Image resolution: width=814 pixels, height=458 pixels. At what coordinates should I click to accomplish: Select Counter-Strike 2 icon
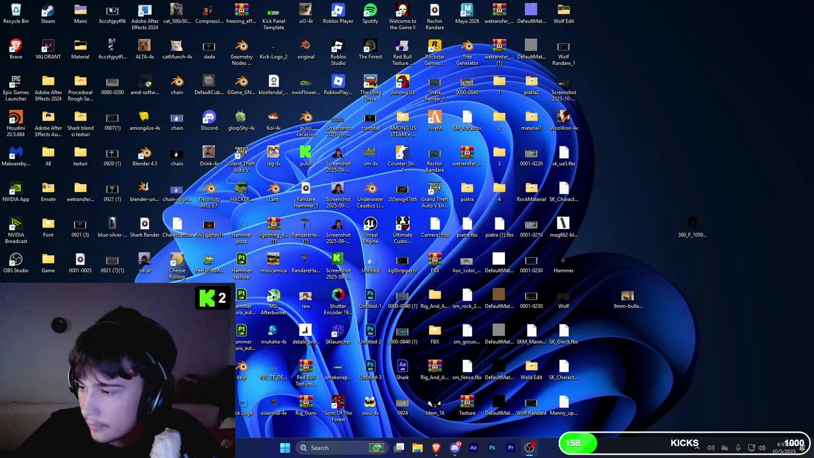(x=403, y=160)
